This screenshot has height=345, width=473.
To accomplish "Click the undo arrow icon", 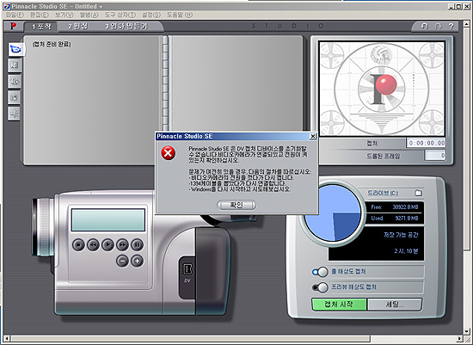I will pos(425,27).
